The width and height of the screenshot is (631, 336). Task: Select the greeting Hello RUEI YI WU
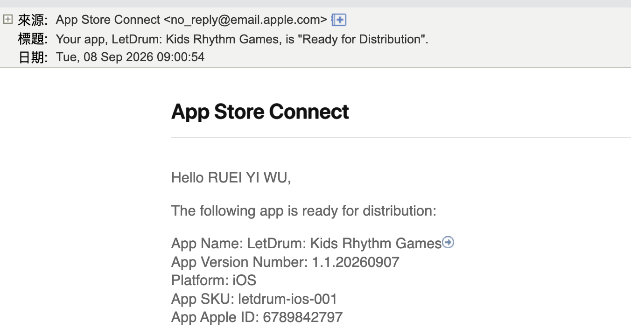[231, 178]
